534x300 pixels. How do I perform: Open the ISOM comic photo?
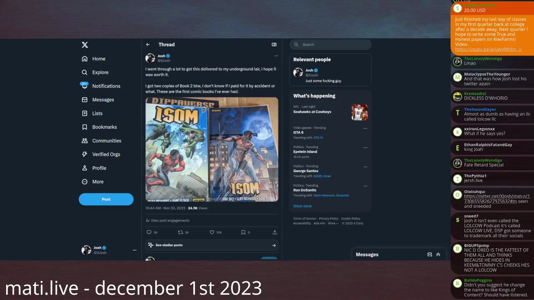point(212,150)
